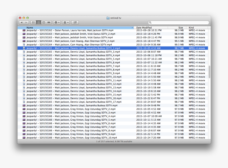
Task: Switch to icon view
Action: (33, 22)
